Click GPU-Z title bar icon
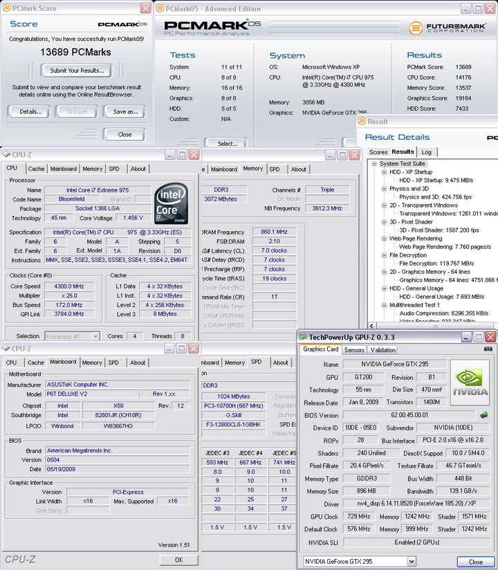 (303, 337)
